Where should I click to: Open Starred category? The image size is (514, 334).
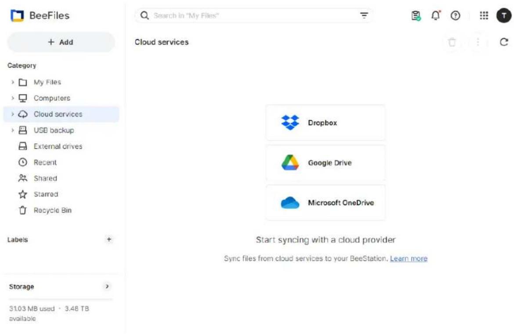point(62,195)
